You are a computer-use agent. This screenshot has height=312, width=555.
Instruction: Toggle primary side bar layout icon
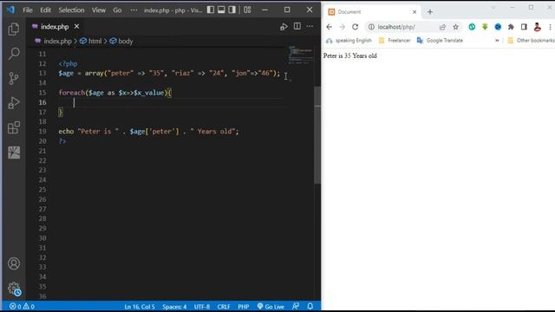(x=211, y=10)
